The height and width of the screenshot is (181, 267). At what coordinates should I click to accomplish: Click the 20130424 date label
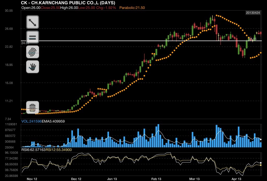coord(253,13)
